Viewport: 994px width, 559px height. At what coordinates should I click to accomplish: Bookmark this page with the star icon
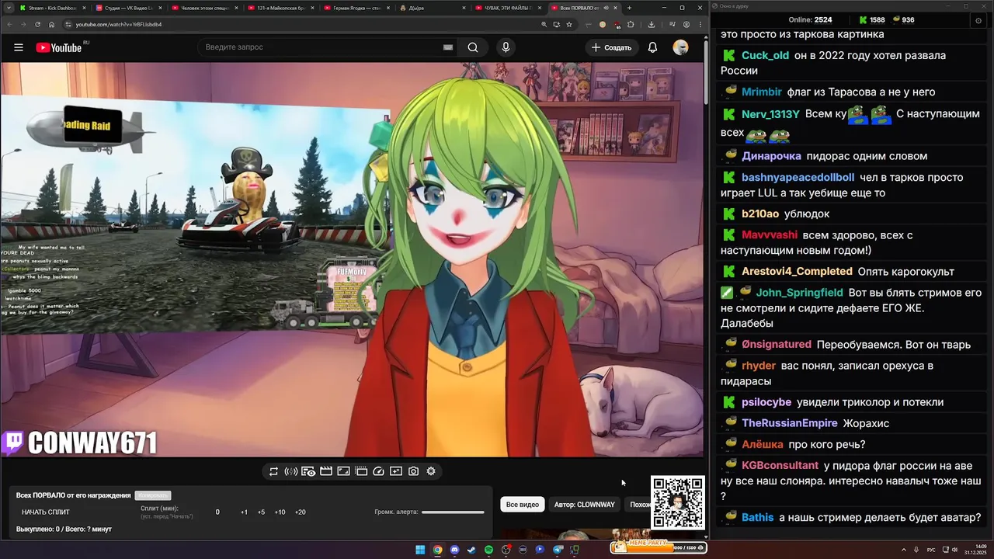click(569, 24)
